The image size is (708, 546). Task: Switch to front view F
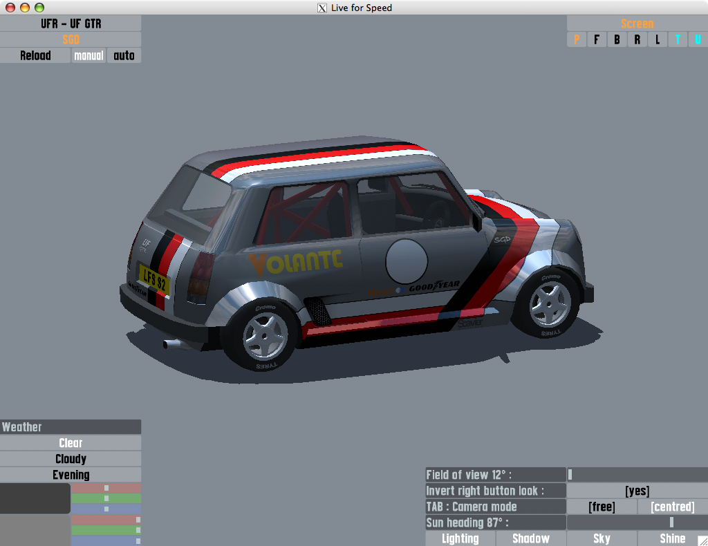[x=597, y=39]
